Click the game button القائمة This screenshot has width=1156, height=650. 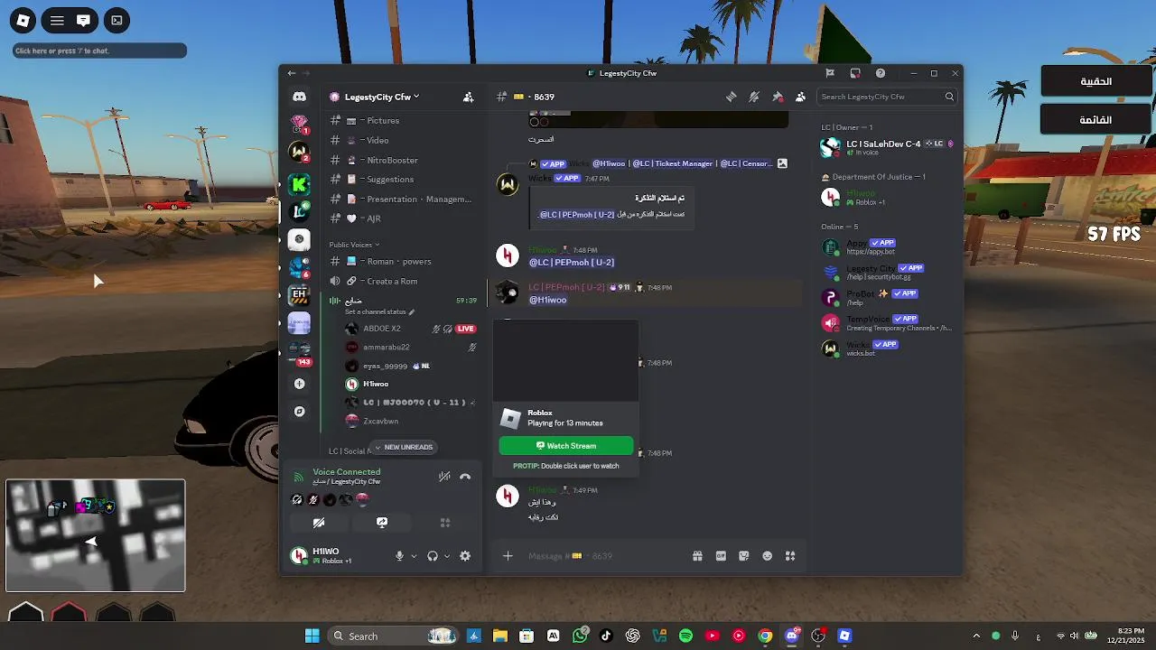[x=1096, y=119]
